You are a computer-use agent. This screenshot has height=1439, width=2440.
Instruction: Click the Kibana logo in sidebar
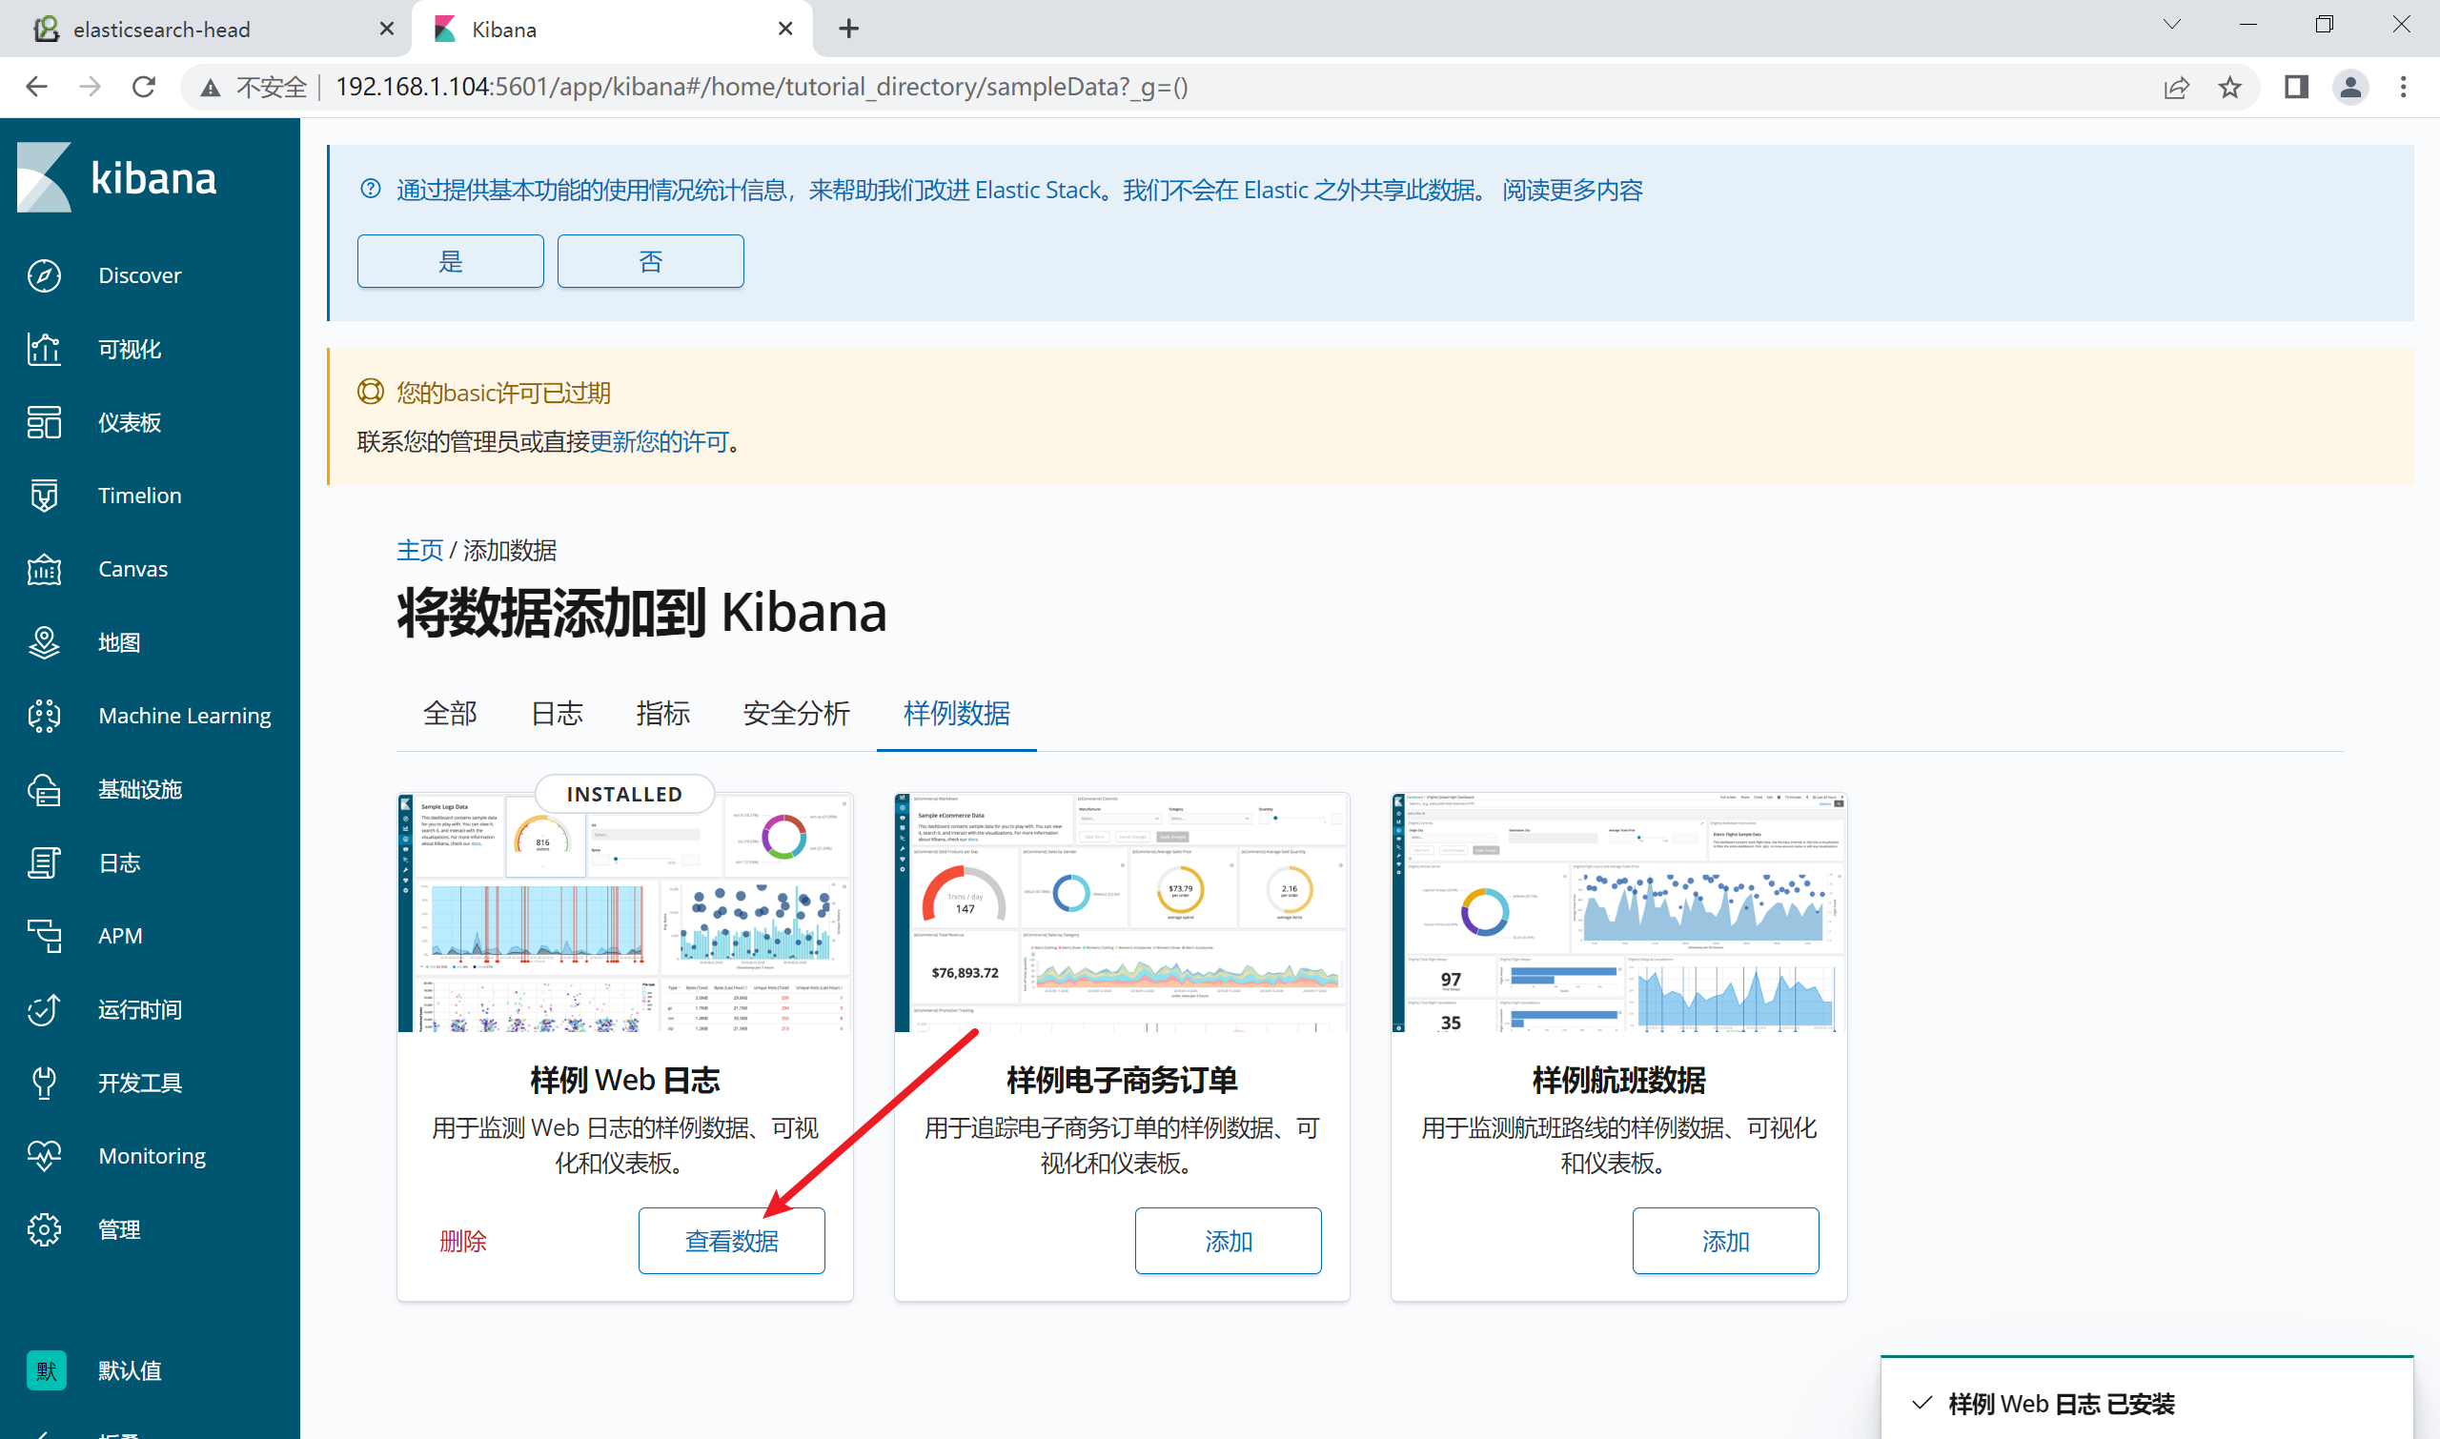(116, 177)
